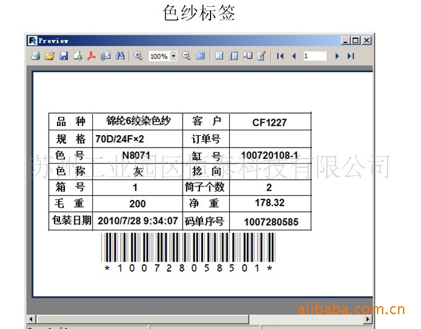The image size is (421, 329).
Task: Open page settings icon
Action: click(x=248, y=56)
